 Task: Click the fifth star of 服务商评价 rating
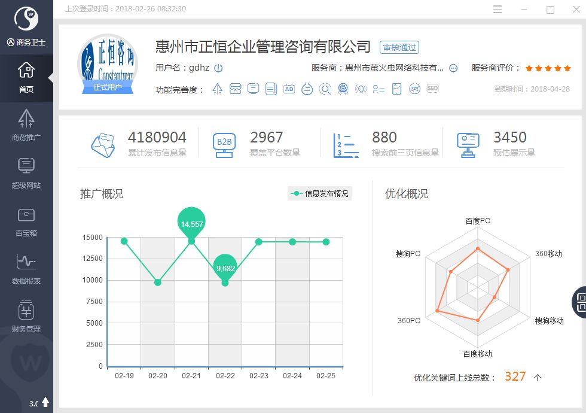click(x=567, y=68)
